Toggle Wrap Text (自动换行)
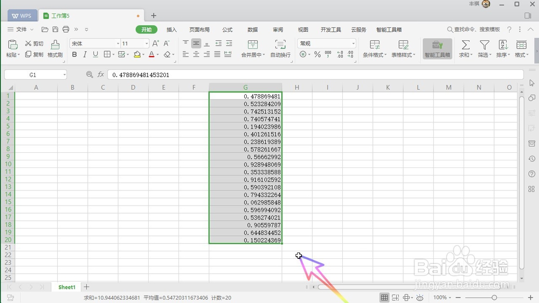The height and width of the screenshot is (303, 539). tap(280, 48)
